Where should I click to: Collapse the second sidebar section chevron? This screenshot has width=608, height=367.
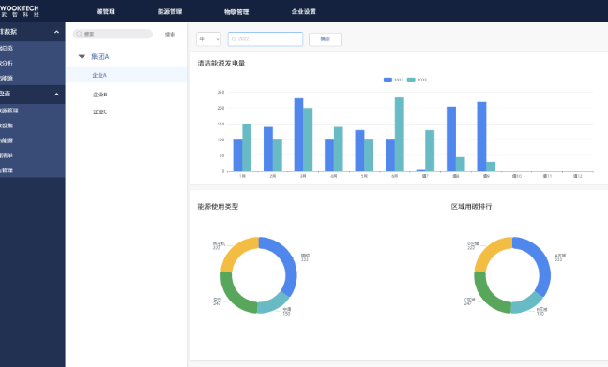[x=56, y=94]
